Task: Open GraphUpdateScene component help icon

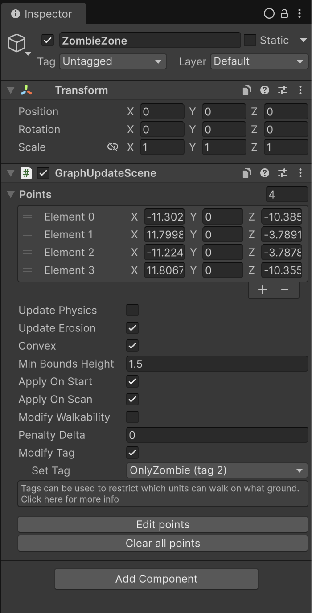Action: click(265, 173)
